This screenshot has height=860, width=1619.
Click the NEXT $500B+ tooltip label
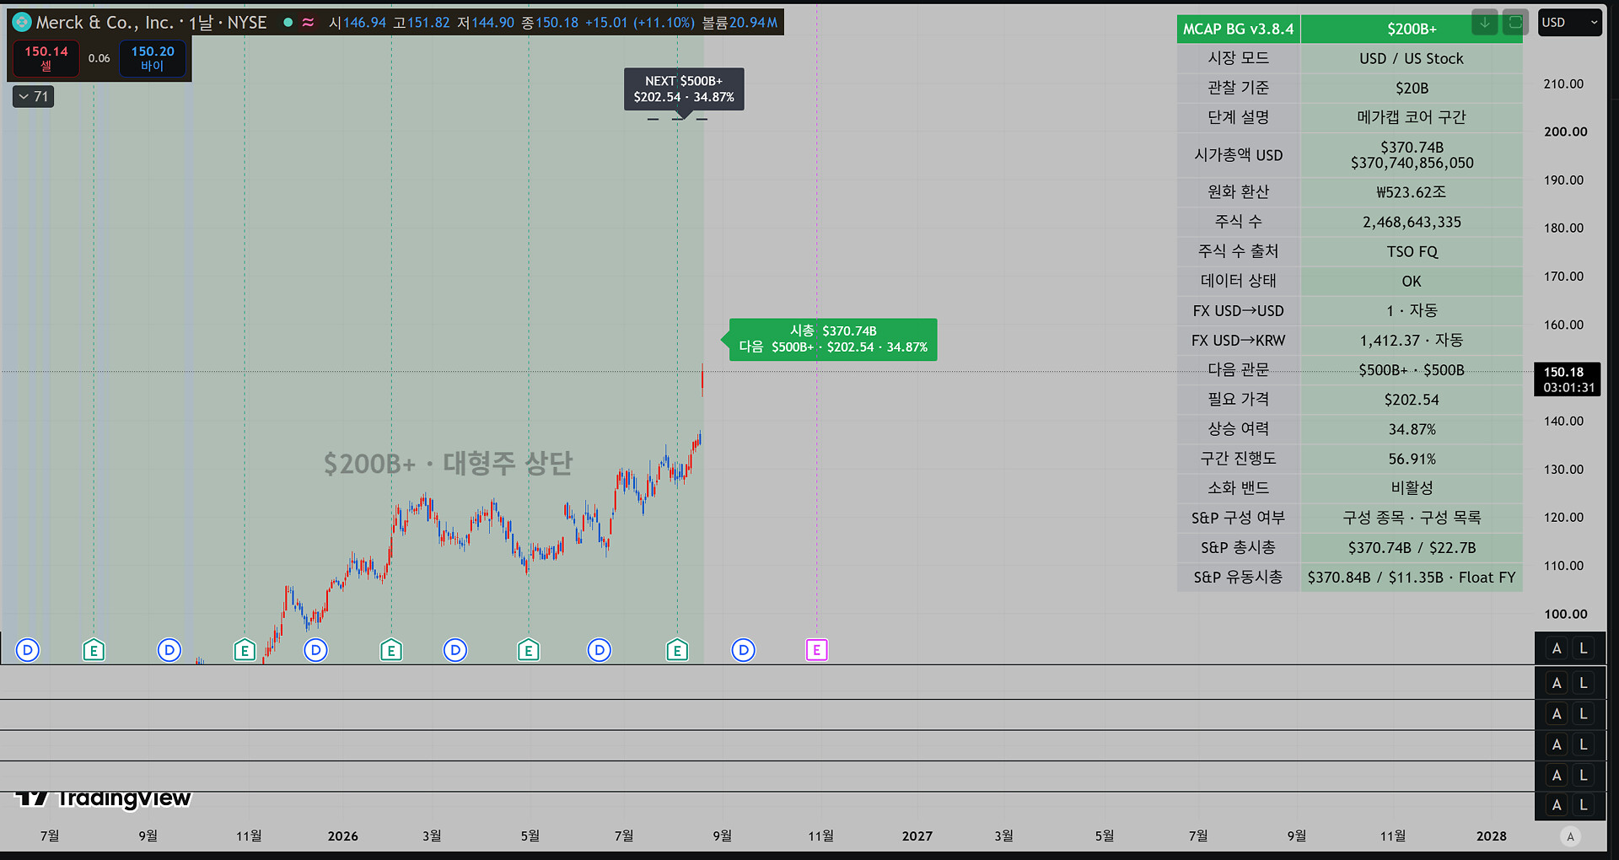click(x=684, y=89)
